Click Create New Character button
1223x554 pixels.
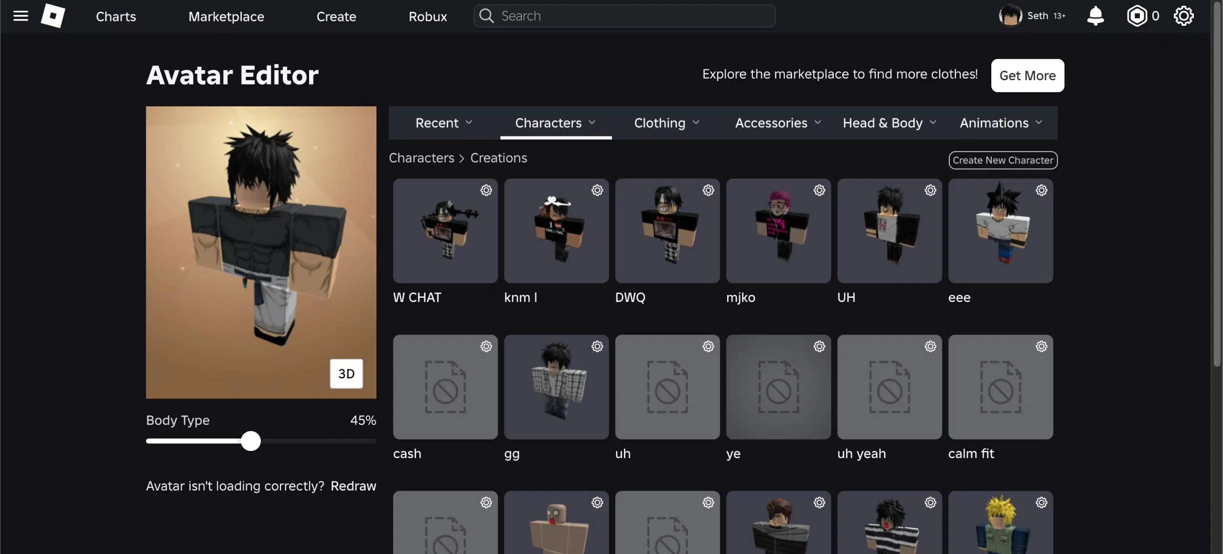(1003, 160)
